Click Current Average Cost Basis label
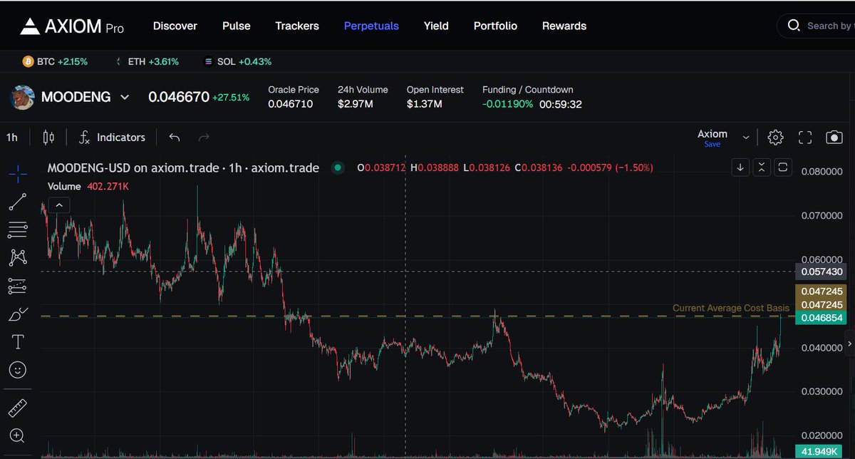 (x=731, y=308)
